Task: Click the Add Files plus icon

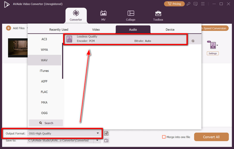Action: [x=8, y=28]
